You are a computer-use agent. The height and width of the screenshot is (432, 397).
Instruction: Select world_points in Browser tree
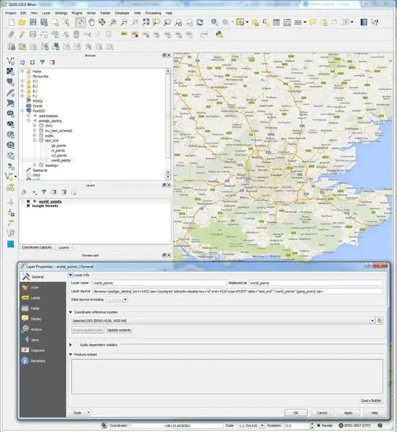pos(60,160)
